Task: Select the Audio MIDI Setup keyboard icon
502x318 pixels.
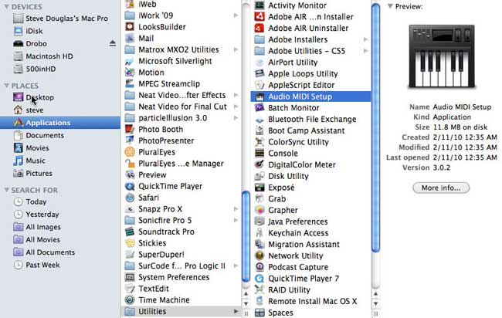Action: pyautogui.click(x=259, y=96)
